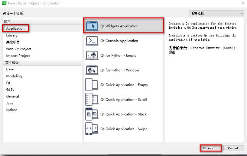Click the Qt for Python - Window icon
247x156 pixels.
(92, 70)
